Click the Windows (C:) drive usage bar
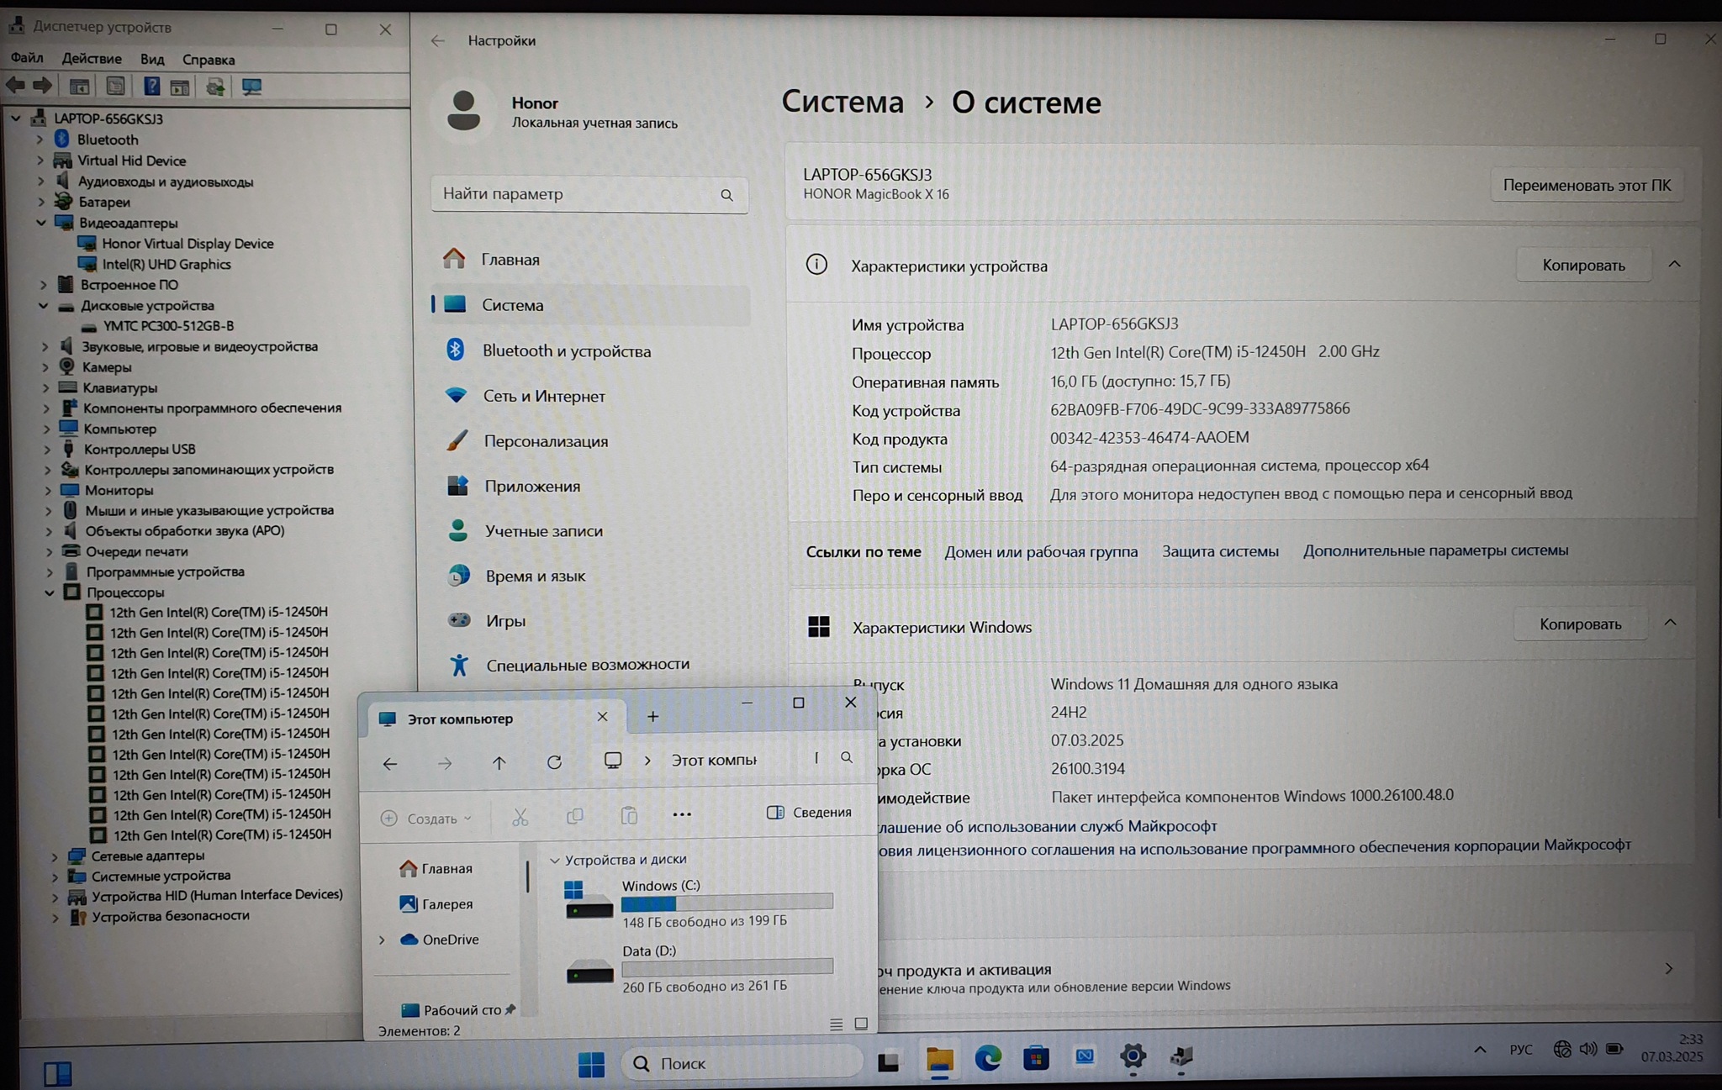 click(x=726, y=903)
